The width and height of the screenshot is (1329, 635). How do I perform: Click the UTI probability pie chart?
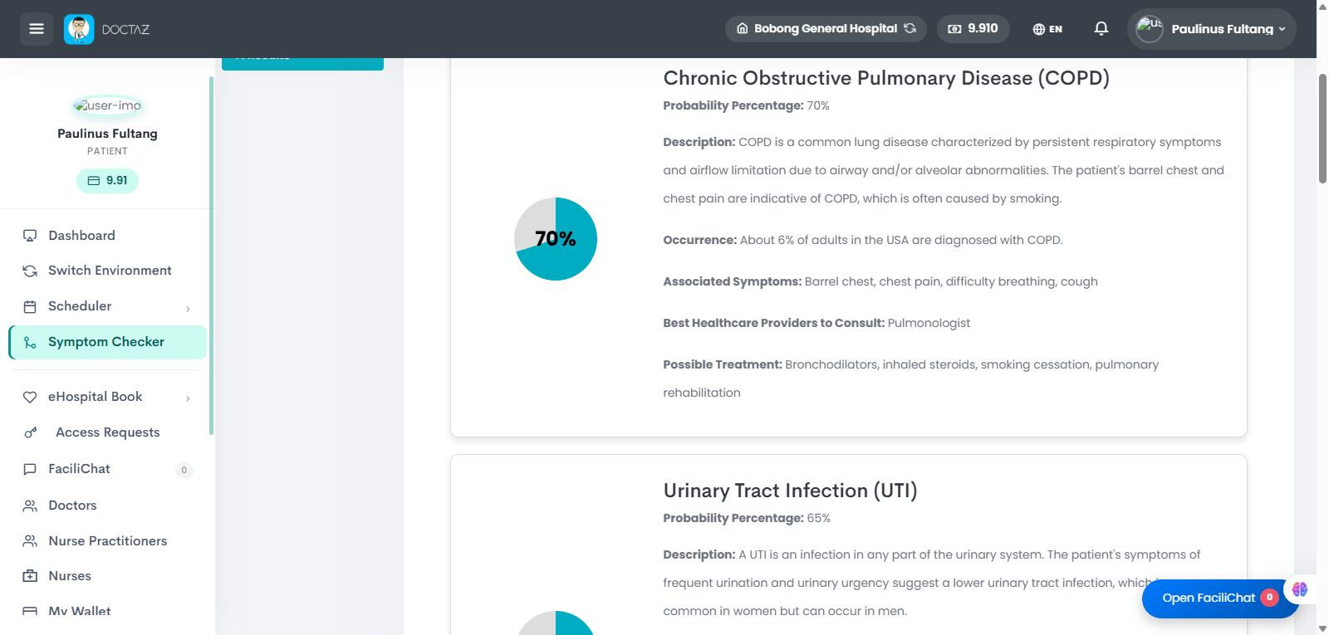tap(556, 623)
